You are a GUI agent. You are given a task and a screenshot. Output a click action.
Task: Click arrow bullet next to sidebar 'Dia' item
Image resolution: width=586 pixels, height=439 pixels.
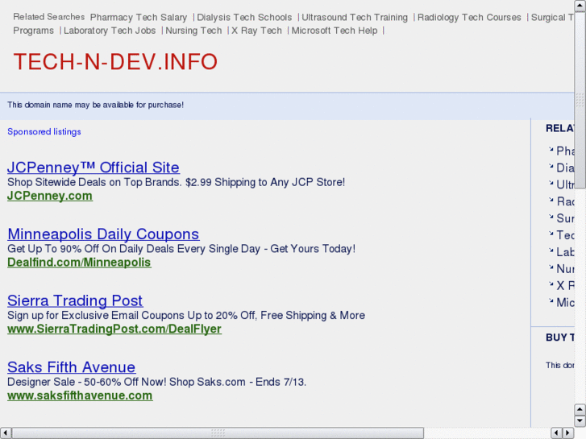point(551,166)
